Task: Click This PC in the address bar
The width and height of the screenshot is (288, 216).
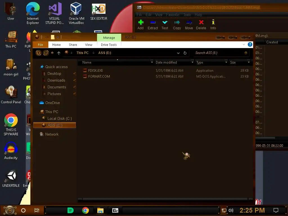Action: pyautogui.click(x=82, y=53)
